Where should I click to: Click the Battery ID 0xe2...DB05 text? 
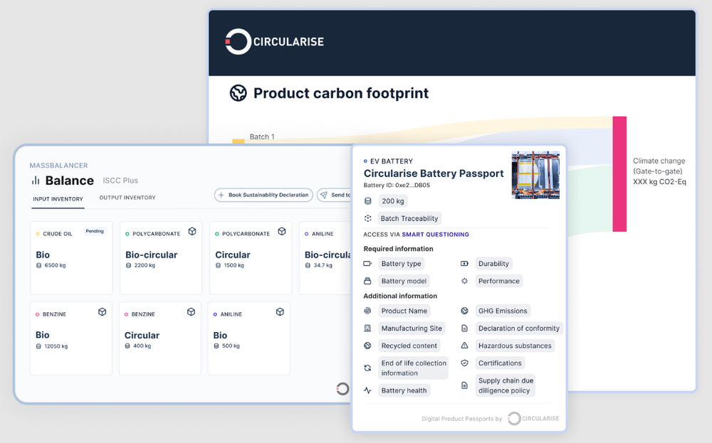pyautogui.click(x=397, y=185)
